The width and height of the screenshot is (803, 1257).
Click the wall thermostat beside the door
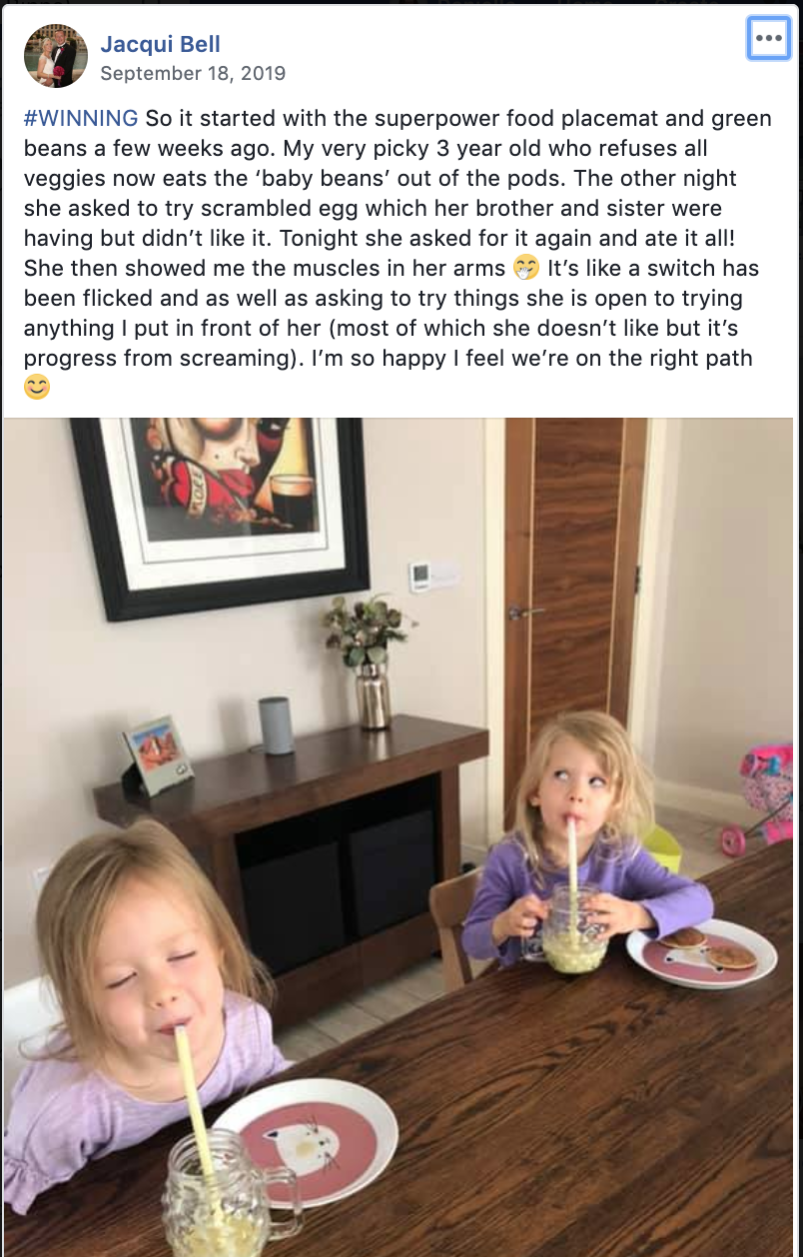pyautogui.click(x=419, y=577)
